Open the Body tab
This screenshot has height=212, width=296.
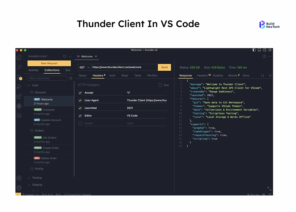point(125,76)
